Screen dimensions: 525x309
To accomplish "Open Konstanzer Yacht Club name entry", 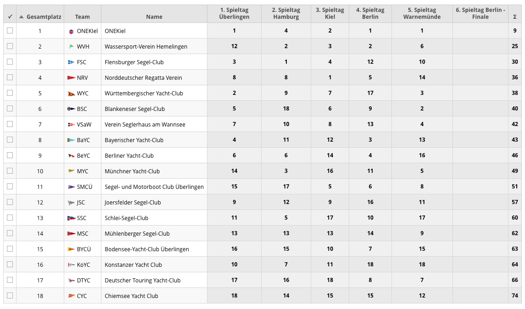I will tap(133, 265).
